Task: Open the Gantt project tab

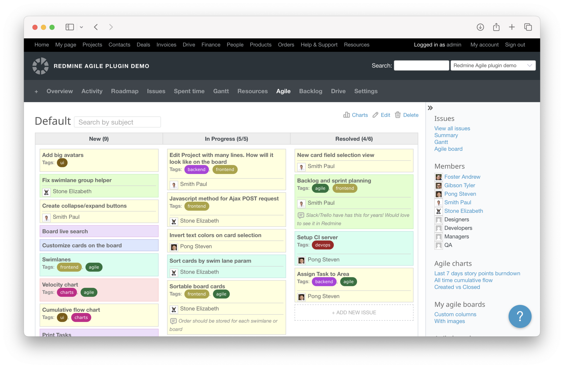Action: (x=221, y=91)
